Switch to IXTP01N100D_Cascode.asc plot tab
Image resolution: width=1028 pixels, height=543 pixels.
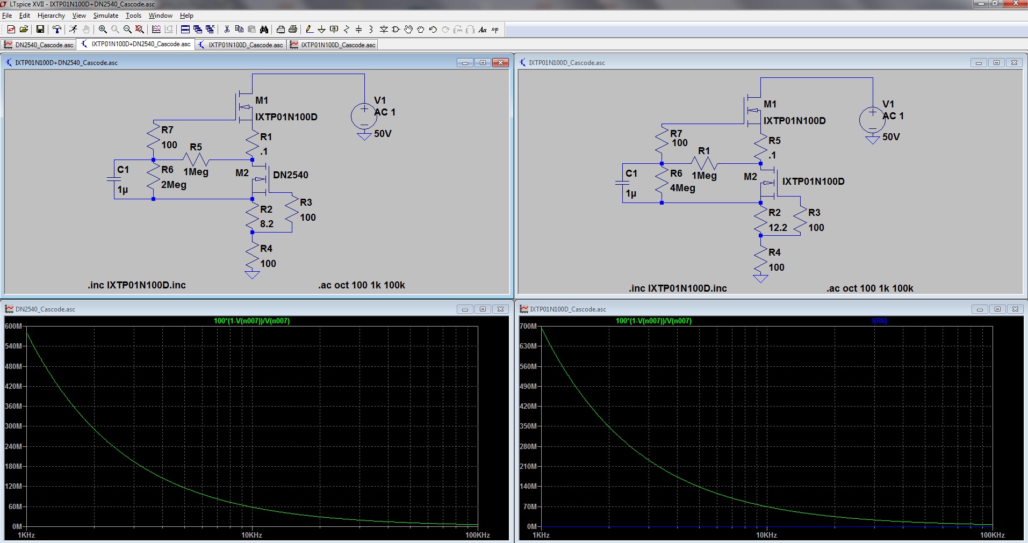tap(333, 45)
